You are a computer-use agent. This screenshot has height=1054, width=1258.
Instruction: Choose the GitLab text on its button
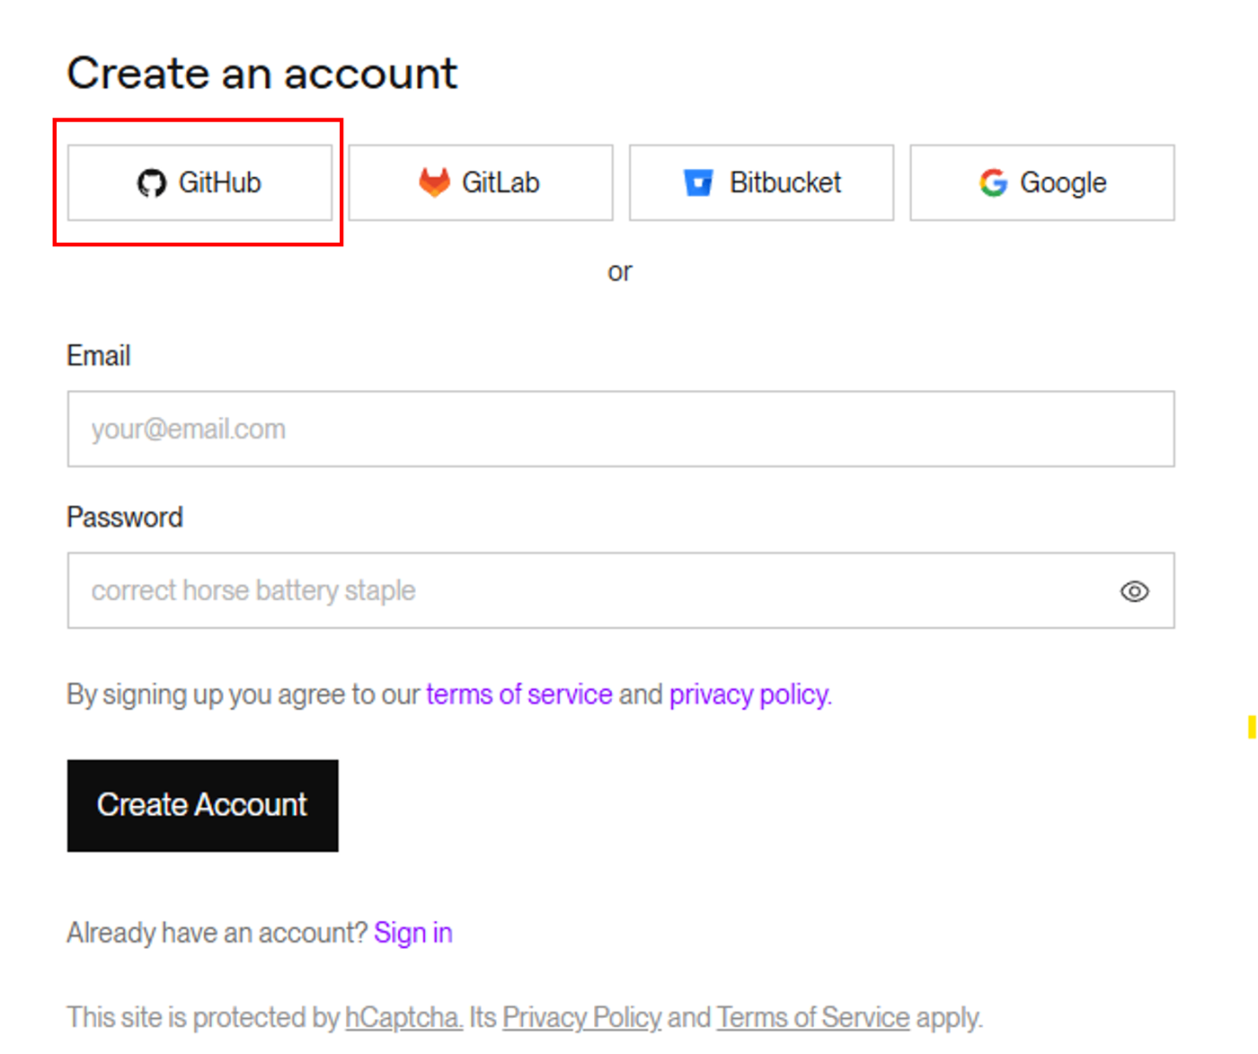click(501, 182)
